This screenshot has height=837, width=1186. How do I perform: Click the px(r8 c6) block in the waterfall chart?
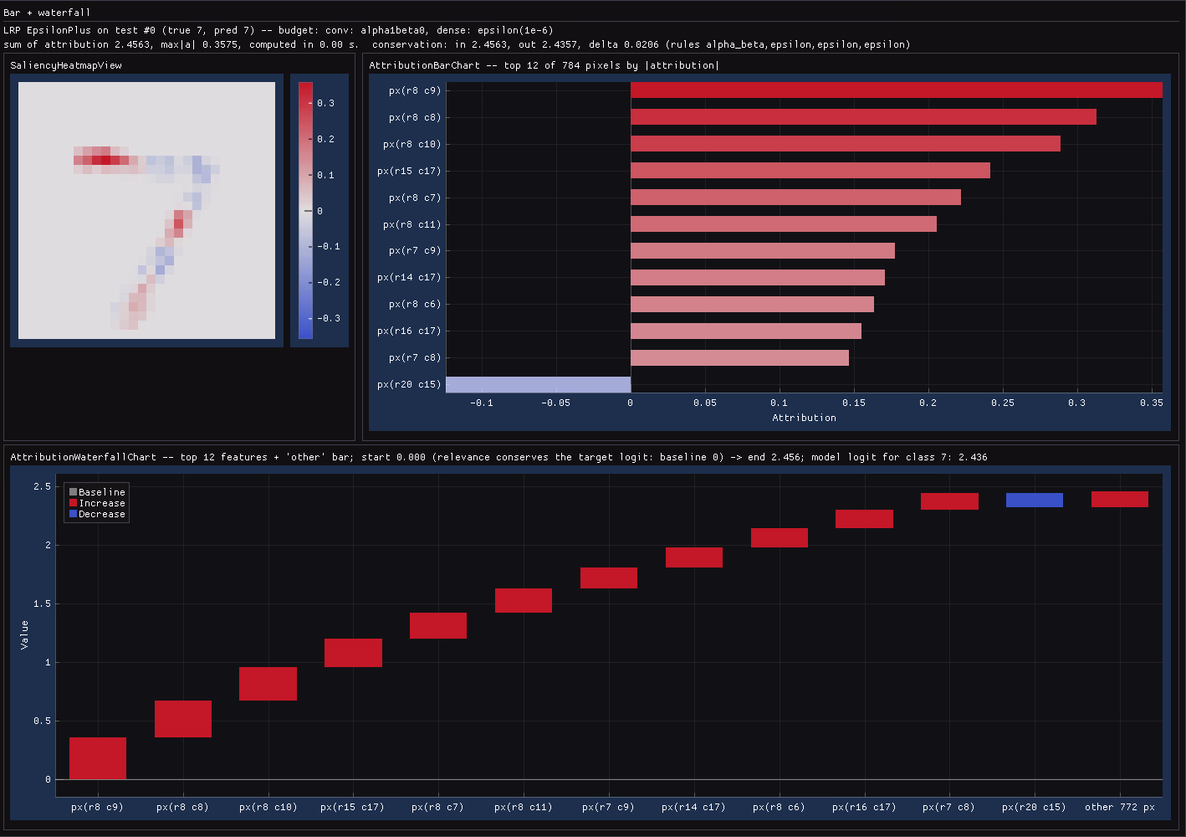point(780,537)
